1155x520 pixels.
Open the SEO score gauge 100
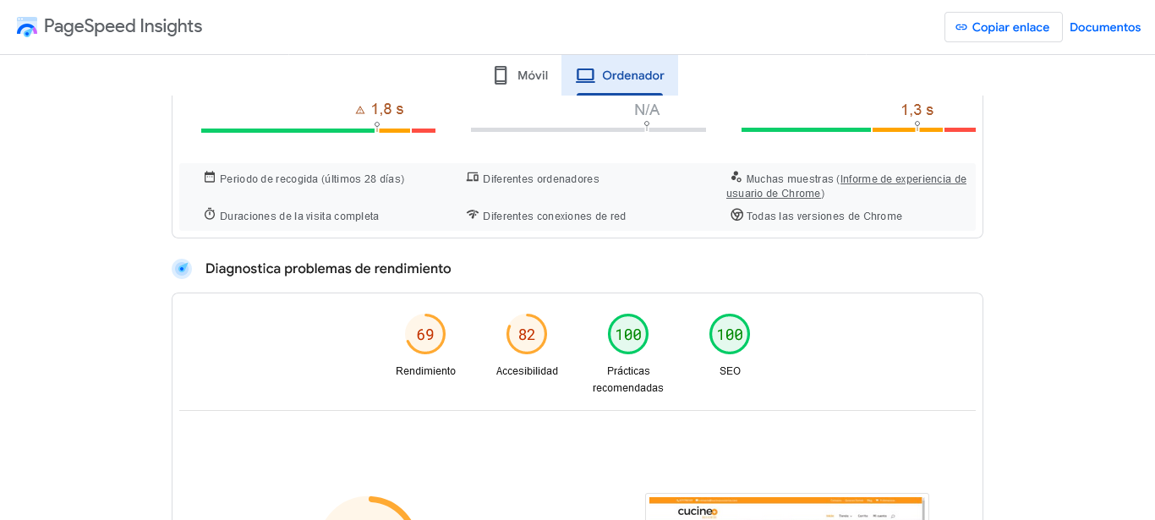click(730, 334)
